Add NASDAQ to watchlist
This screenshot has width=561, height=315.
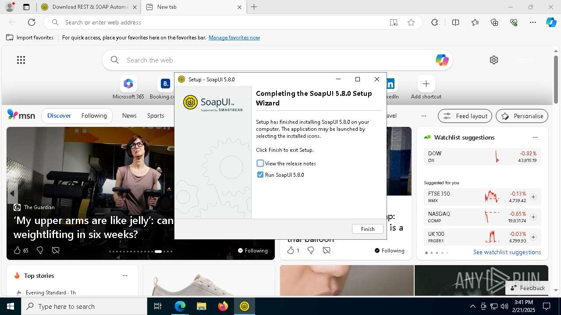[x=533, y=217]
